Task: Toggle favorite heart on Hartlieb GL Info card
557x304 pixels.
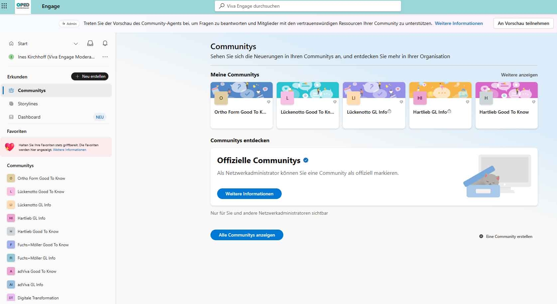Action: 468,102
